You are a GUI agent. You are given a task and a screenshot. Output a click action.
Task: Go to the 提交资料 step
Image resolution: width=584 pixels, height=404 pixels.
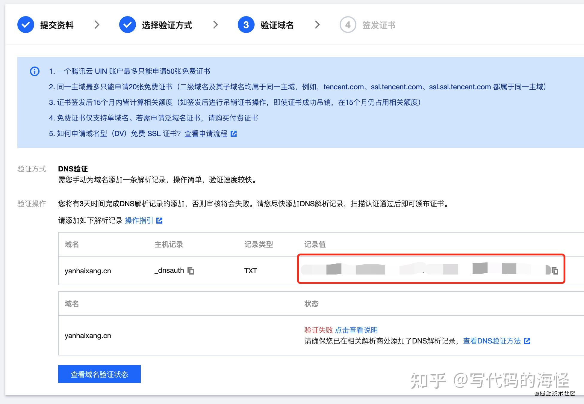pos(57,25)
